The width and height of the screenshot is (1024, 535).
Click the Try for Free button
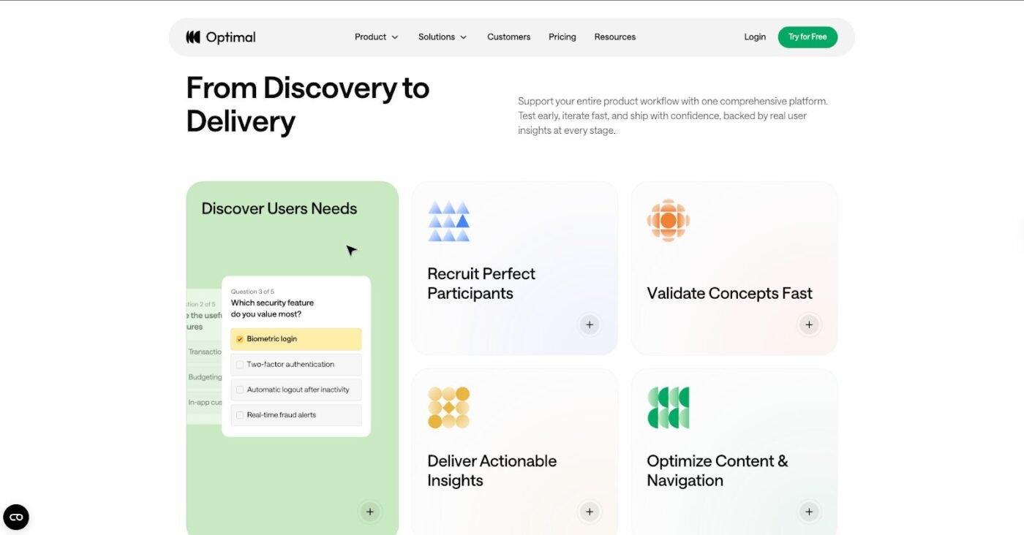pos(807,37)
